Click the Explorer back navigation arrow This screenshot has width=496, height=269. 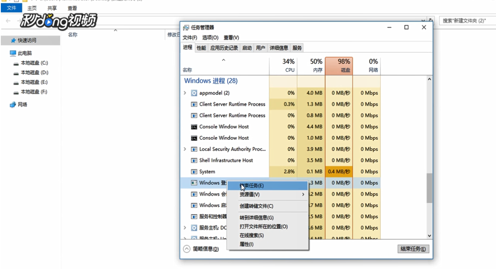click(7, 21)
